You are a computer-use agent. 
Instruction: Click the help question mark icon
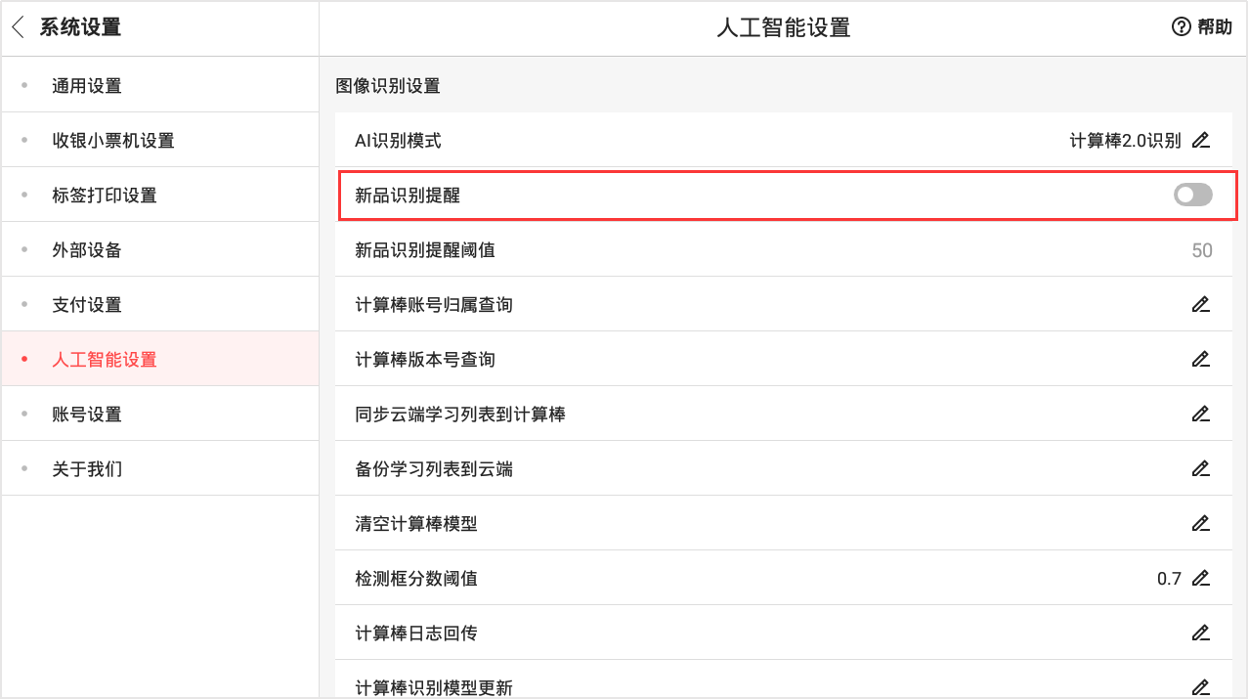coord(1181,27)
